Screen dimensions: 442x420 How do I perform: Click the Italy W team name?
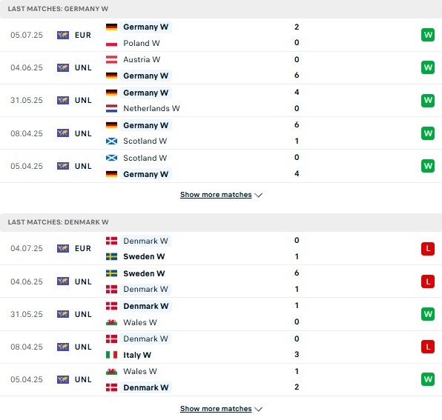pos(137,355)
